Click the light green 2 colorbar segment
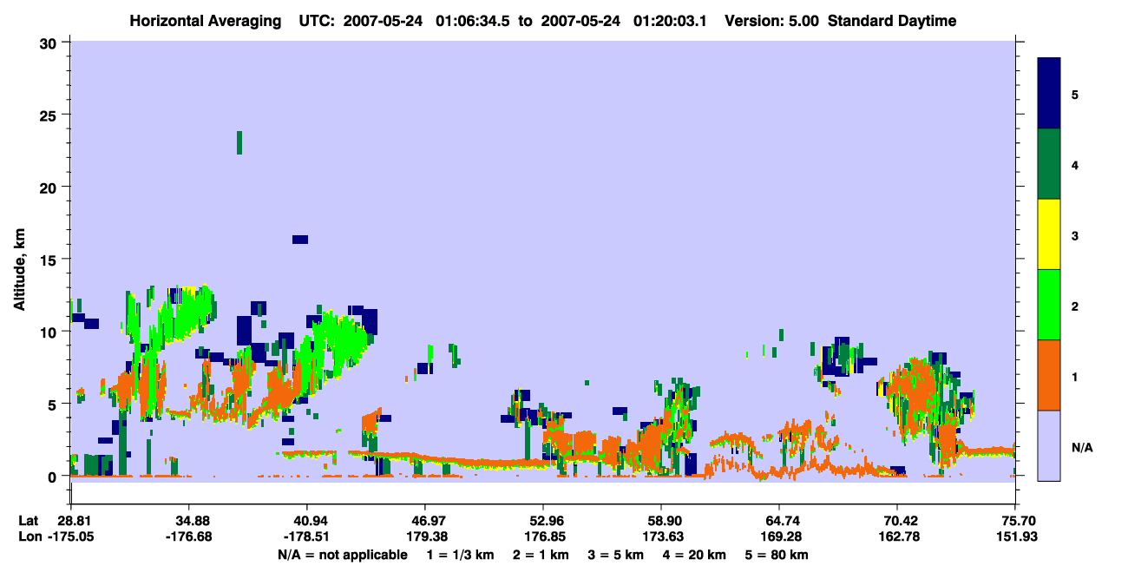This screenshot has width=1128, height=579. pyautogui.click(x=1049, y=305)
